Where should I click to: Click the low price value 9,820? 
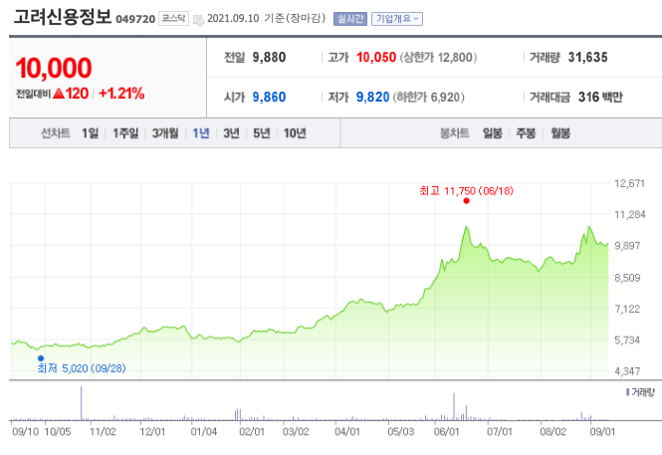[372, 98]
